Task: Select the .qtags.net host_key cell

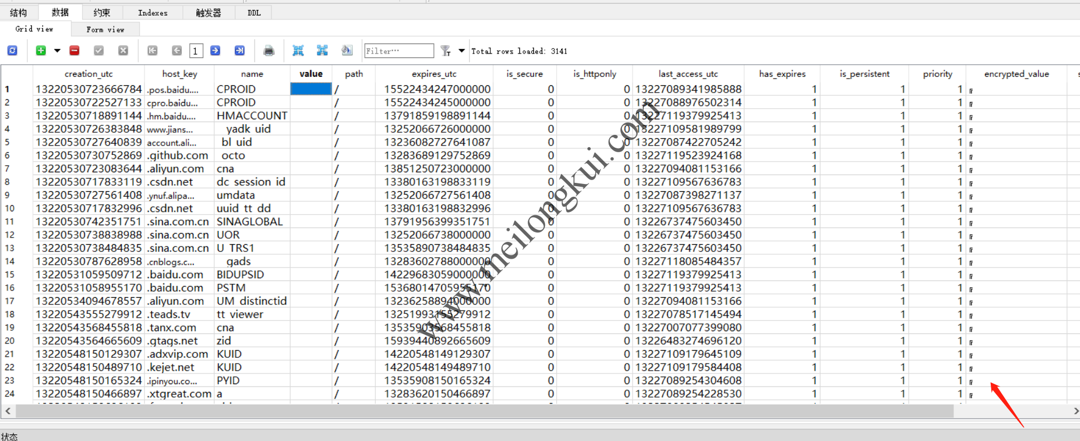Action: (180, 341)
